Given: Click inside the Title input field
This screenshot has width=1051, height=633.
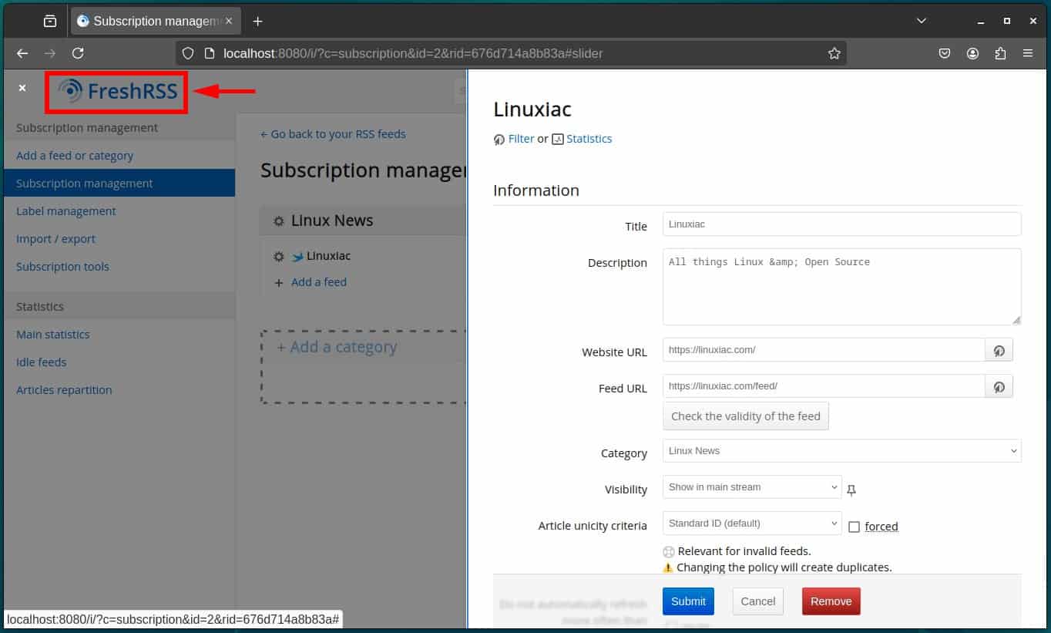Looking at the screenshot, I should click(x=841, y=224).
